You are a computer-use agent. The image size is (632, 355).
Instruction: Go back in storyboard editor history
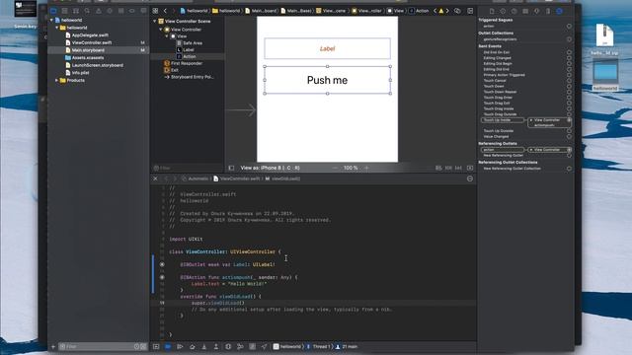[x=165, y=11]
